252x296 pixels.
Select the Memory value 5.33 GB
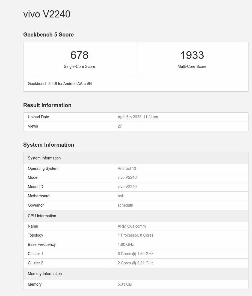click(124, 284)
